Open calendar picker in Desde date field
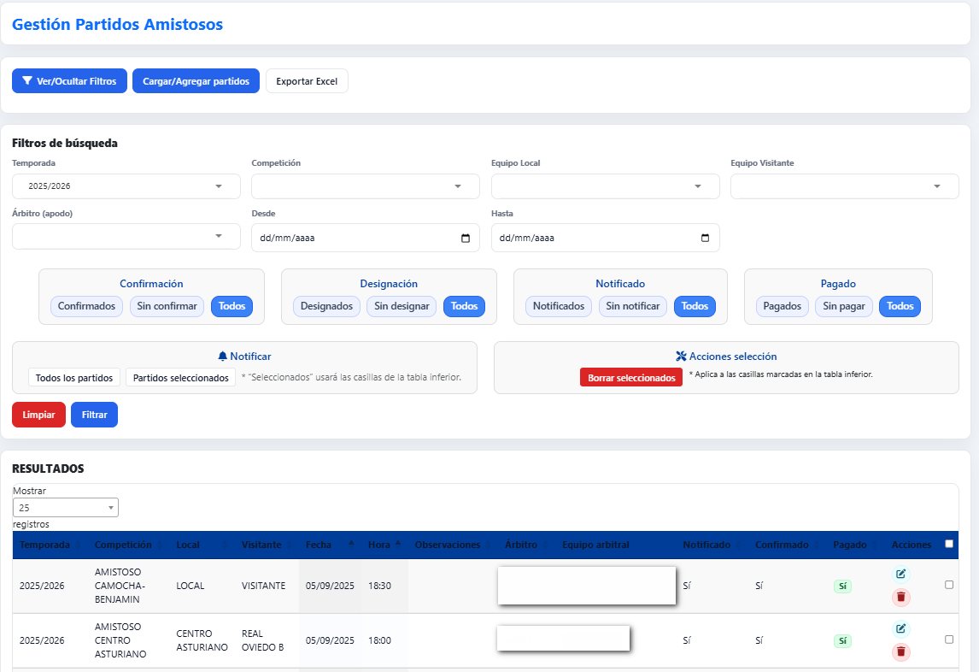 [x=465, y=239]
